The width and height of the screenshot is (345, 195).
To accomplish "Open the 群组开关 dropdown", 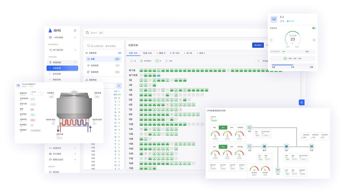I will pyautogui.click(x=37, y=94).
